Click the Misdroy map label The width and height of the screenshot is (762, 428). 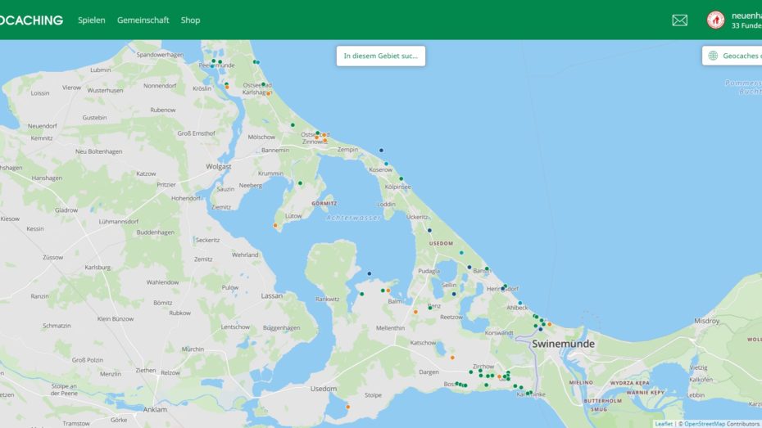coord(706,321)
